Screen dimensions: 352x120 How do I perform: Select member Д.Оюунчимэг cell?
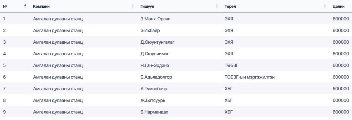click(155, 54)
